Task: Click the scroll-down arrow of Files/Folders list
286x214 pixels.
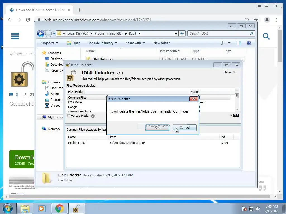Action: click(x=237, y=109)
